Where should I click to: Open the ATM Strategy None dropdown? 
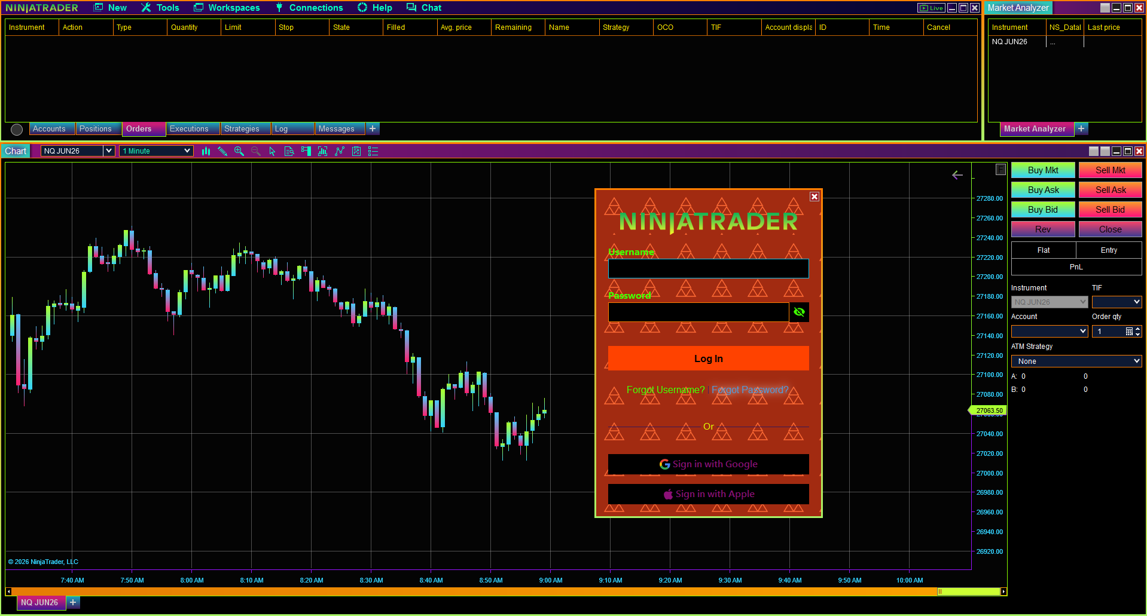1076,361
